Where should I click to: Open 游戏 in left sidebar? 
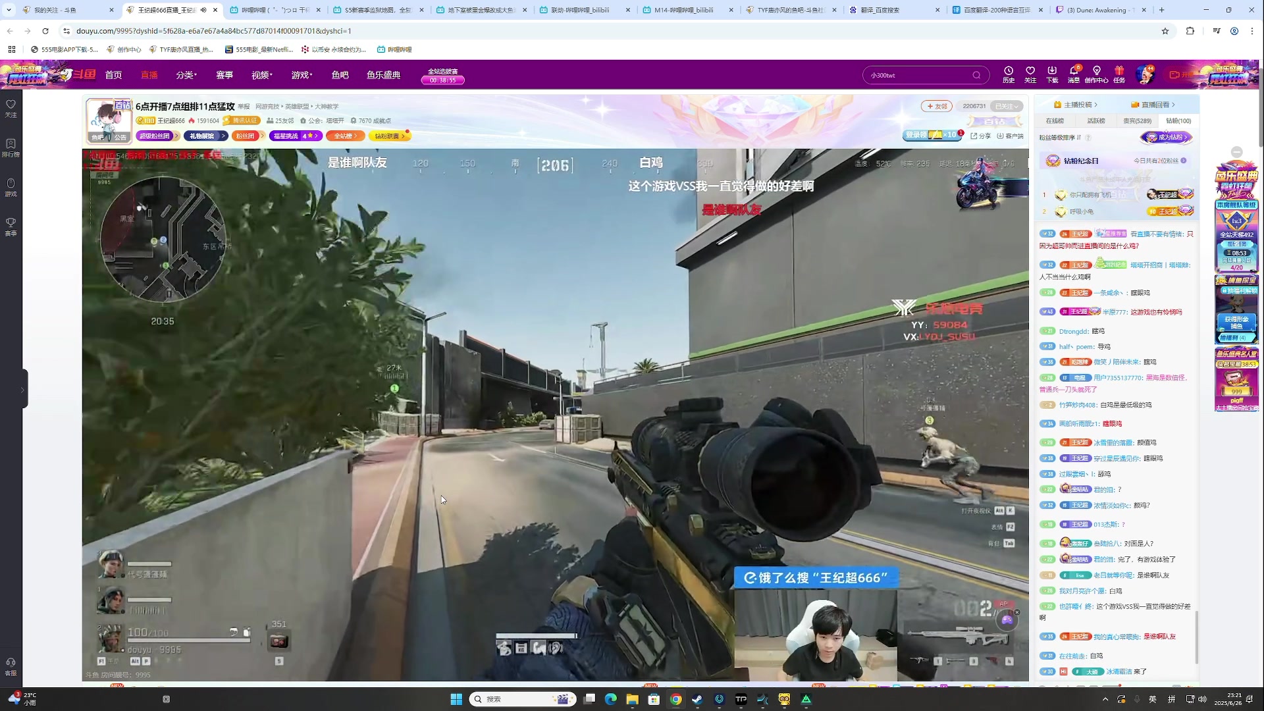(x=11, y=188)
